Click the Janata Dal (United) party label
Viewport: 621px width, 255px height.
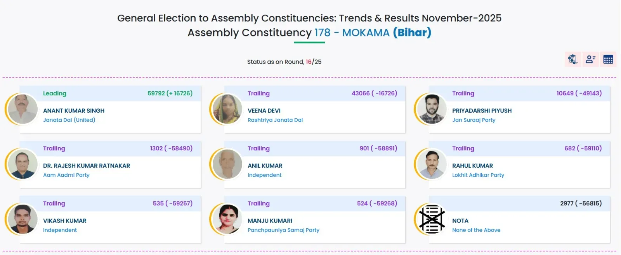[x=69, y=120]
